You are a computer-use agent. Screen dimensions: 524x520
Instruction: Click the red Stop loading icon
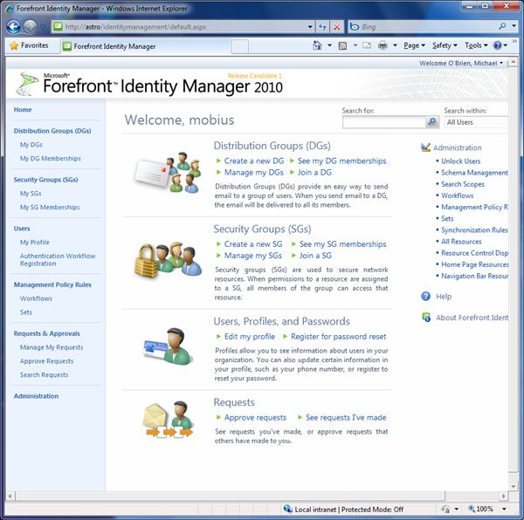(337, 27)
